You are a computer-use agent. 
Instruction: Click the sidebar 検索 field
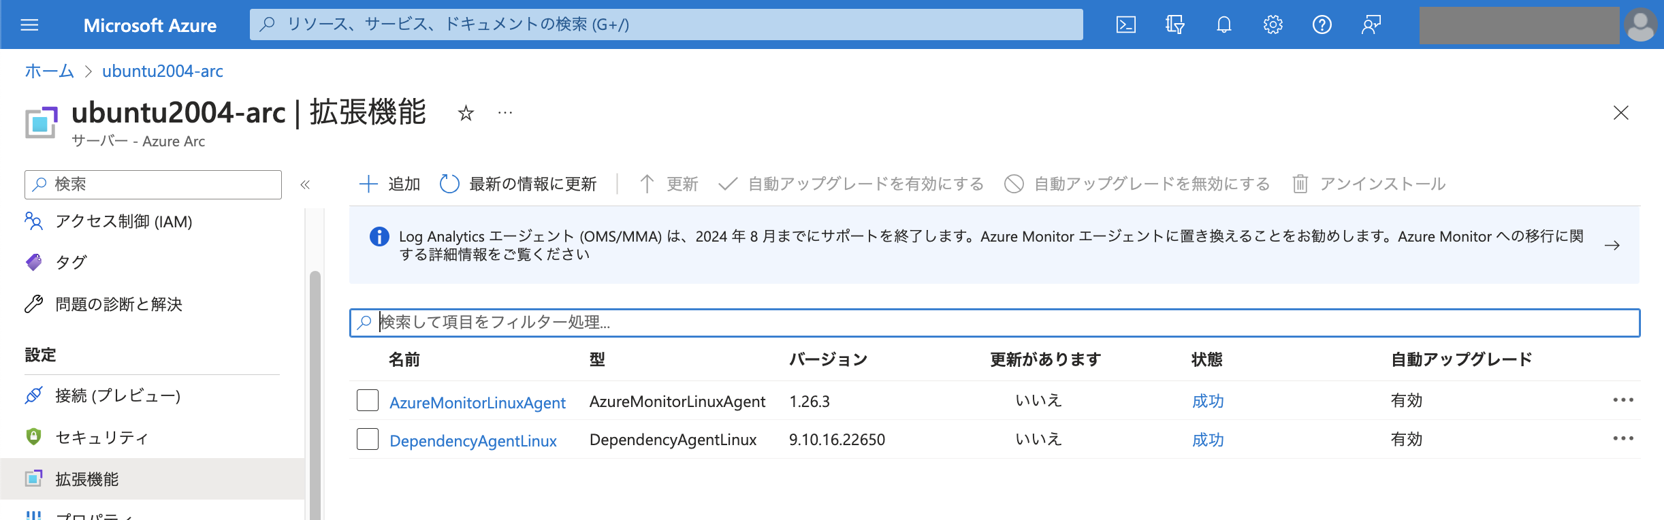(153, 184)
